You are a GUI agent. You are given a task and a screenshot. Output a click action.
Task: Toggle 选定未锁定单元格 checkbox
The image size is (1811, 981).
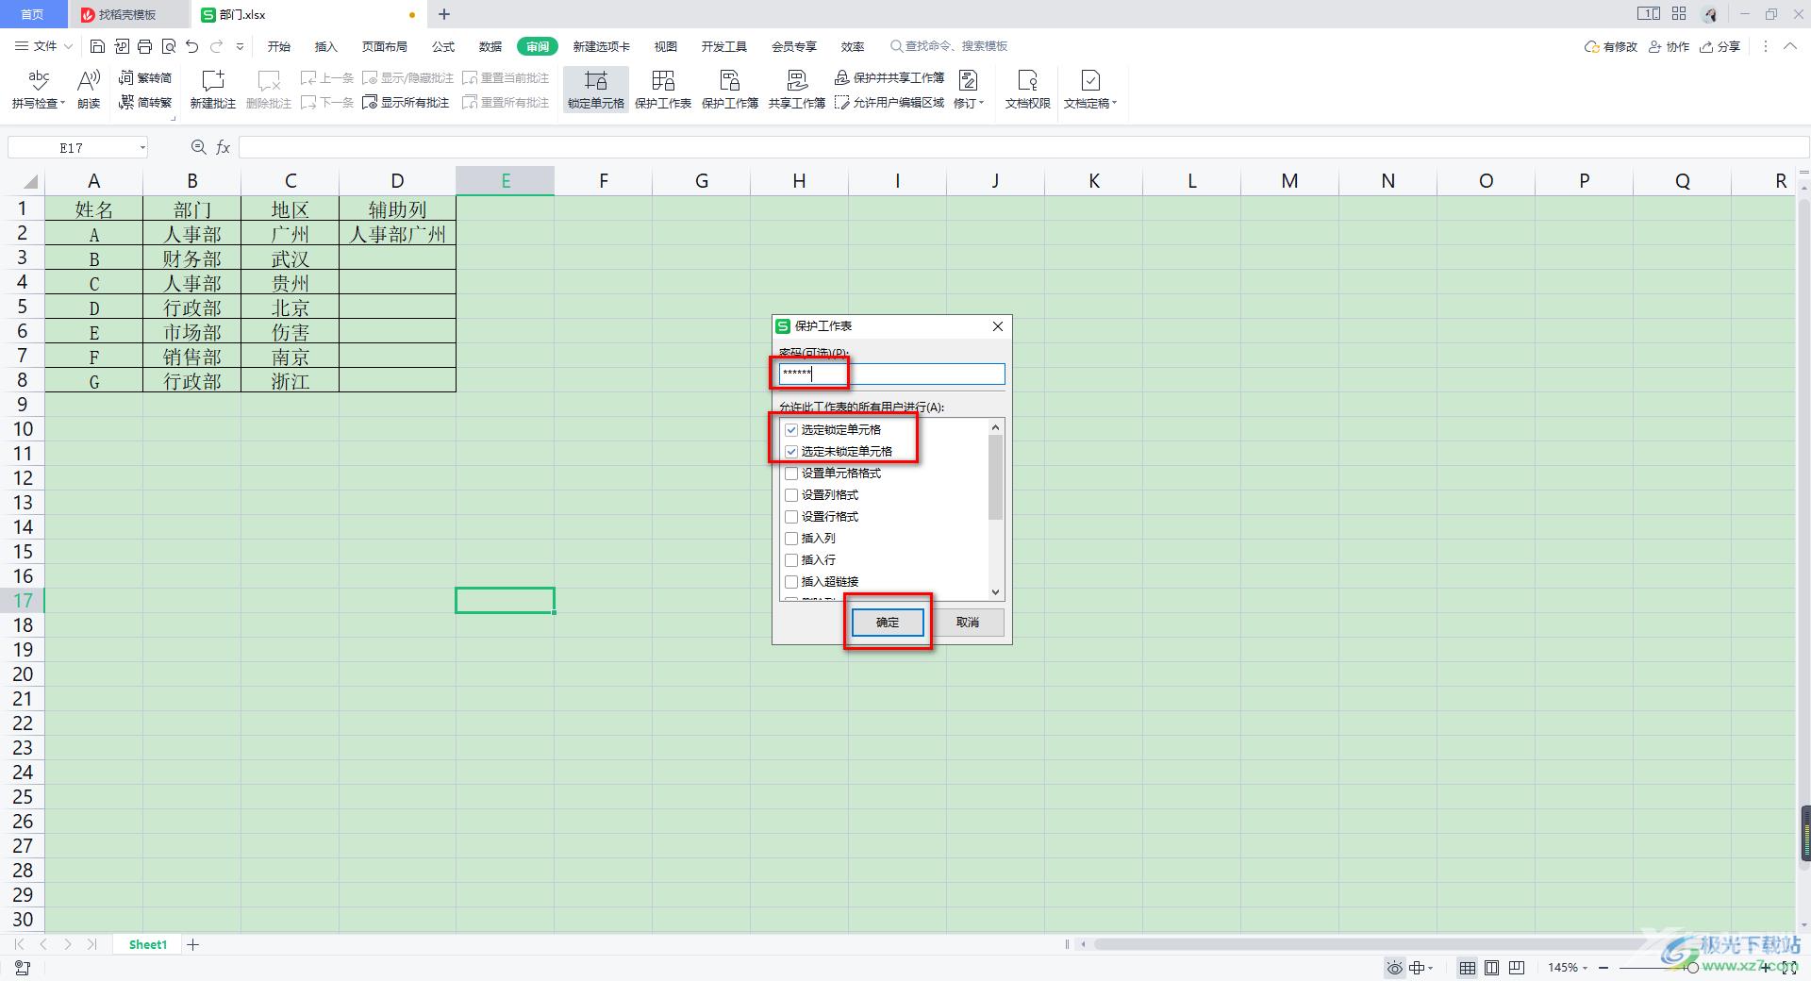pyautogui.click(x=791, y=451)
